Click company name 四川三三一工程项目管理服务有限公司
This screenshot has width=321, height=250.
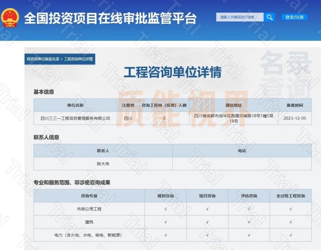(x=75, y=118)
